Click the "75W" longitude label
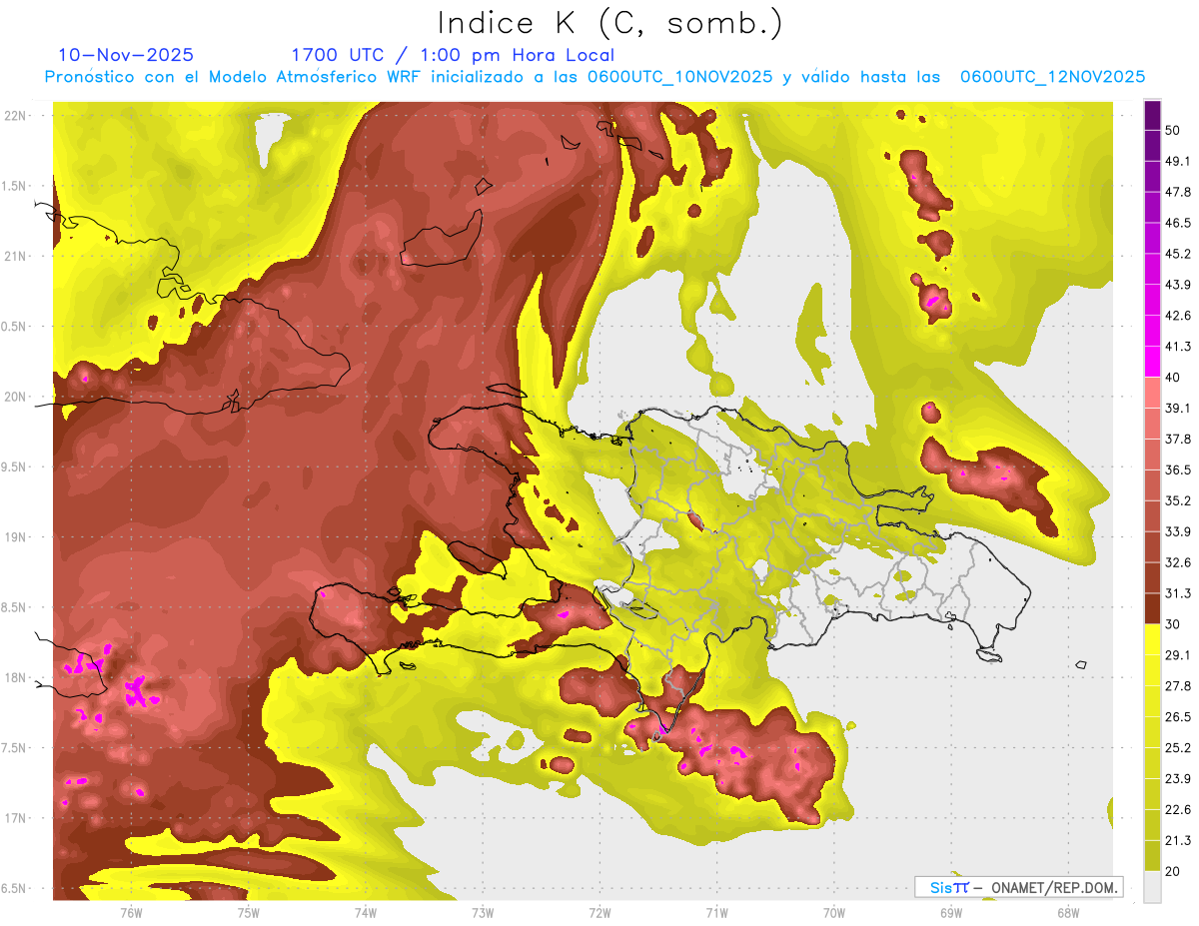This screenshot has width=1199, height=926. (249, 913)
